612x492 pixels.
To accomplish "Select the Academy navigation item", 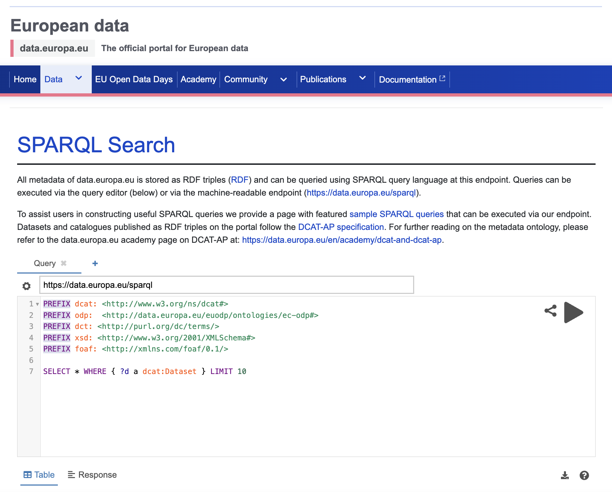I will pos(199,79).
